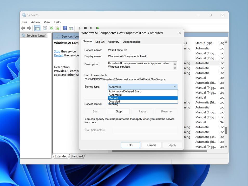
Task: Switch to the Log On tab
Action: [x=100, y=42]
